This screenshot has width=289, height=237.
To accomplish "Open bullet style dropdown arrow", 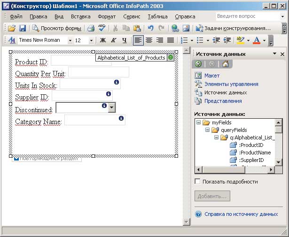I will click(x=208, y=40).
